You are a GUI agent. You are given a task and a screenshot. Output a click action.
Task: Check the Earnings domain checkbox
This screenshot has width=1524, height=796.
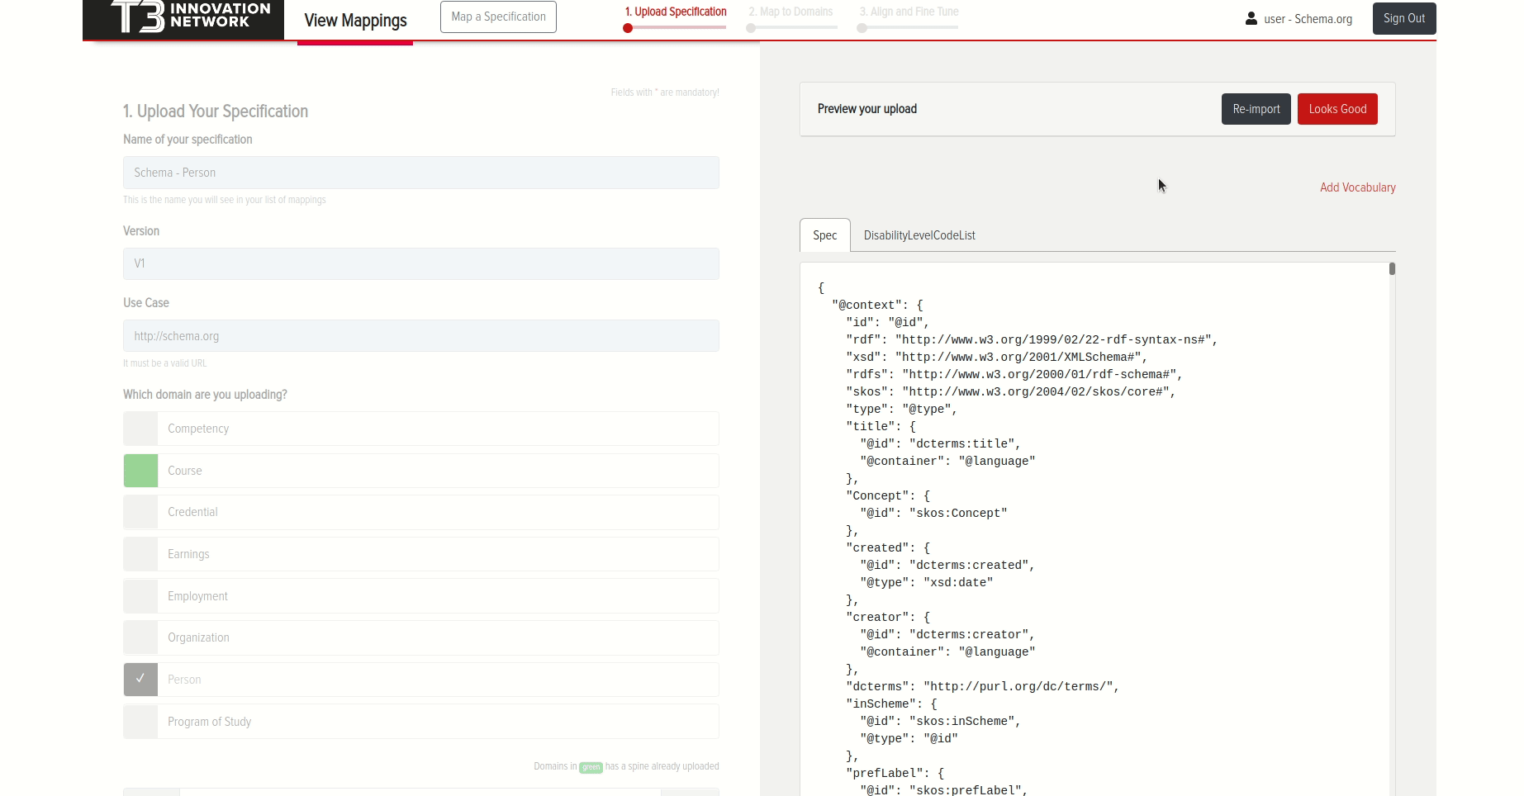(x=140, y=554)
